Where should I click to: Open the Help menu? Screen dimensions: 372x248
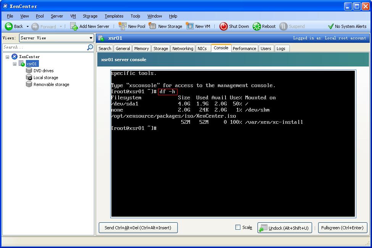(x=173, y=16)
